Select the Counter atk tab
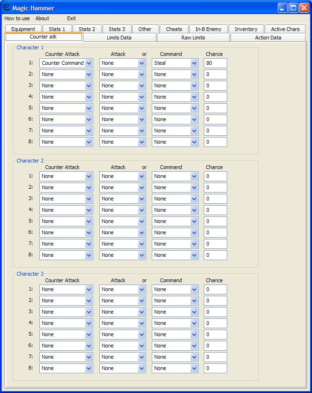This screenshot has width=312, height=393. (x=43, y=37)
